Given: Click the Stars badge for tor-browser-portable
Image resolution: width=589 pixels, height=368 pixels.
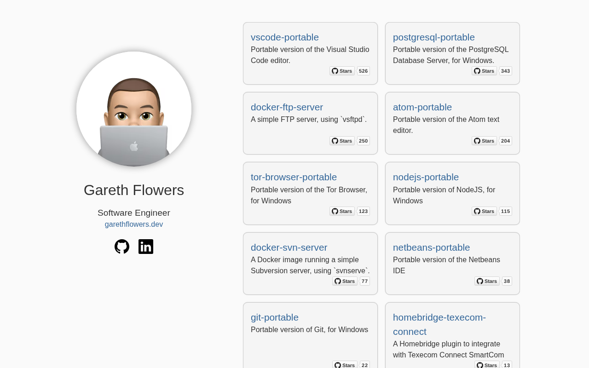Looking at the screenshot, I should click(x=342, y=211).
